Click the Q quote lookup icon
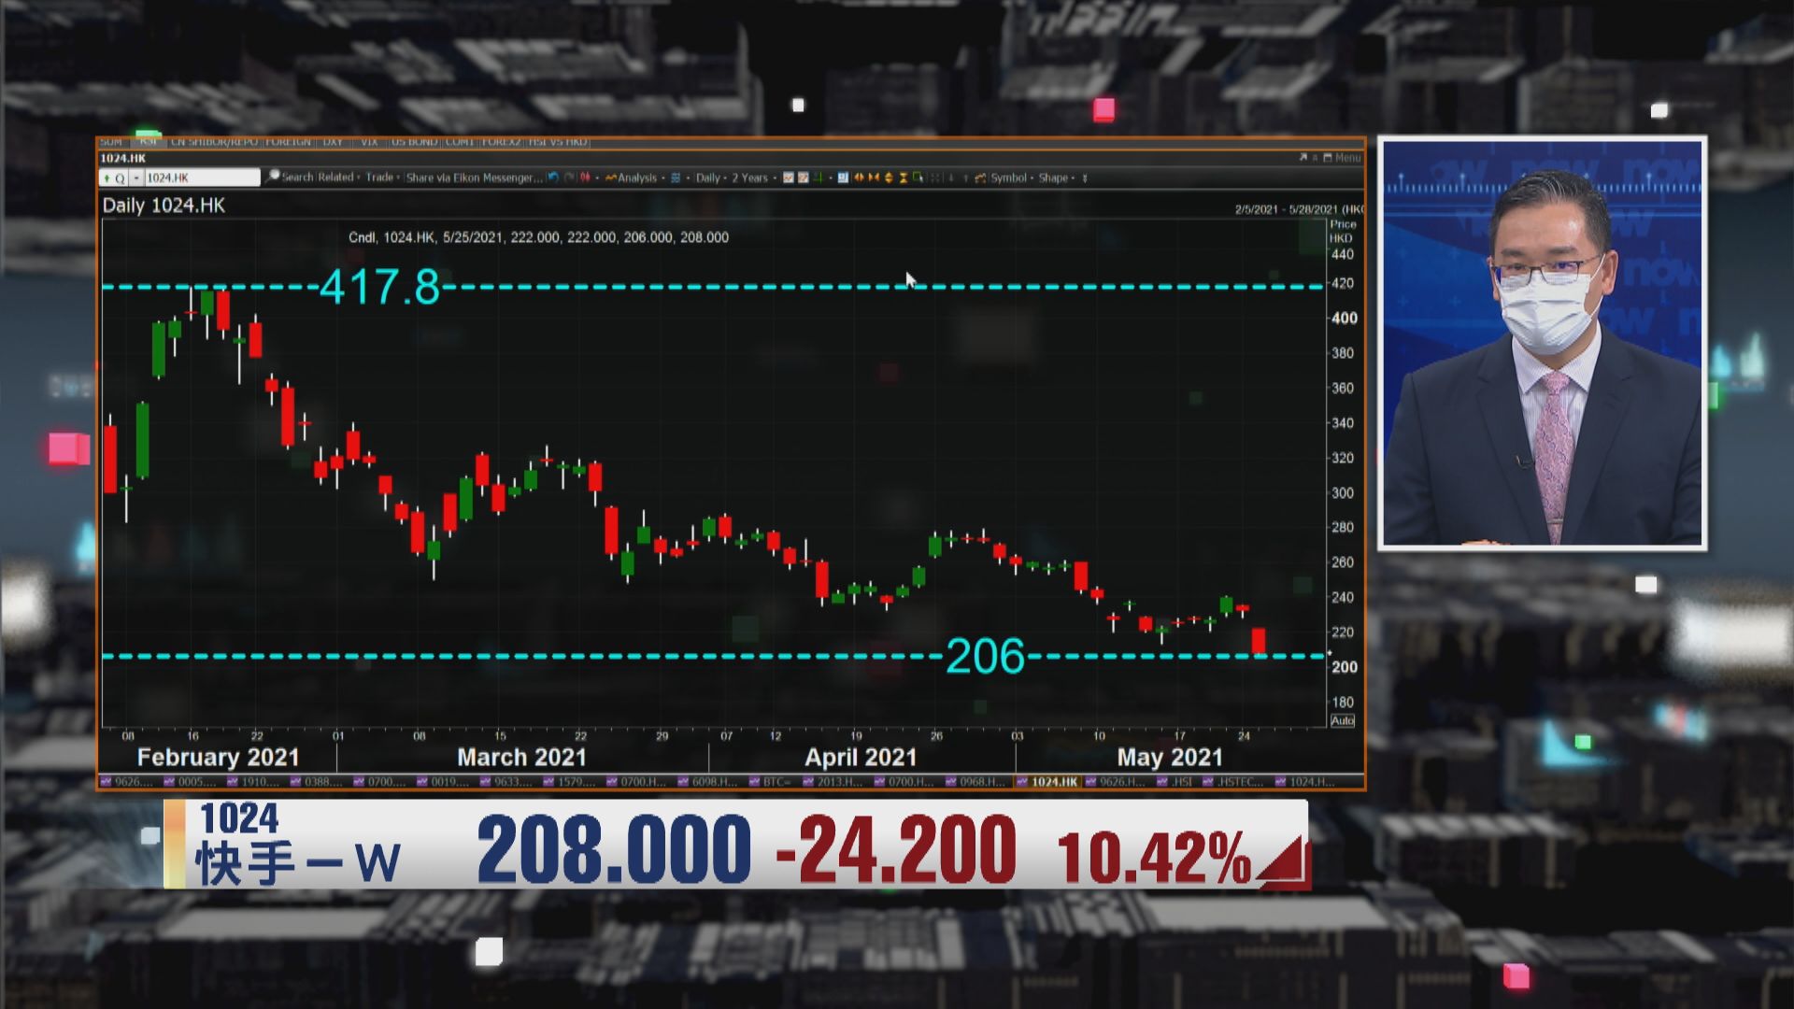Image resolution: width=1794 pixels, height=1009 pixels. (120, 178)
